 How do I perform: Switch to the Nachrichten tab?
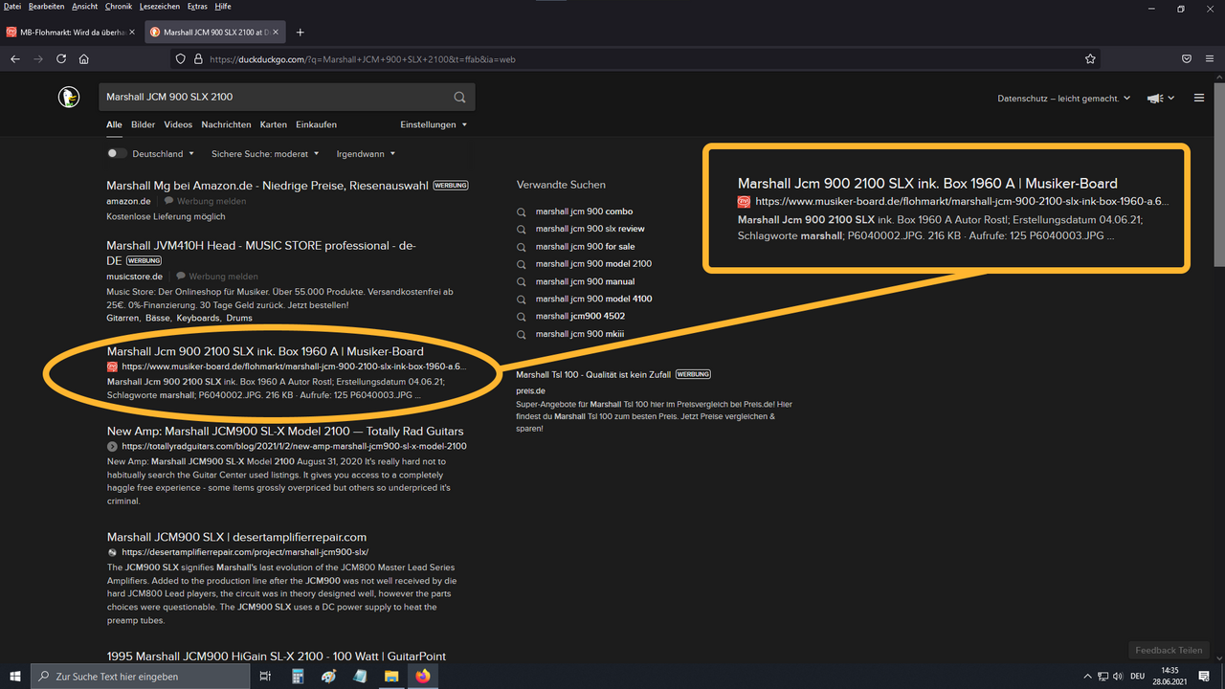(226, 124)
